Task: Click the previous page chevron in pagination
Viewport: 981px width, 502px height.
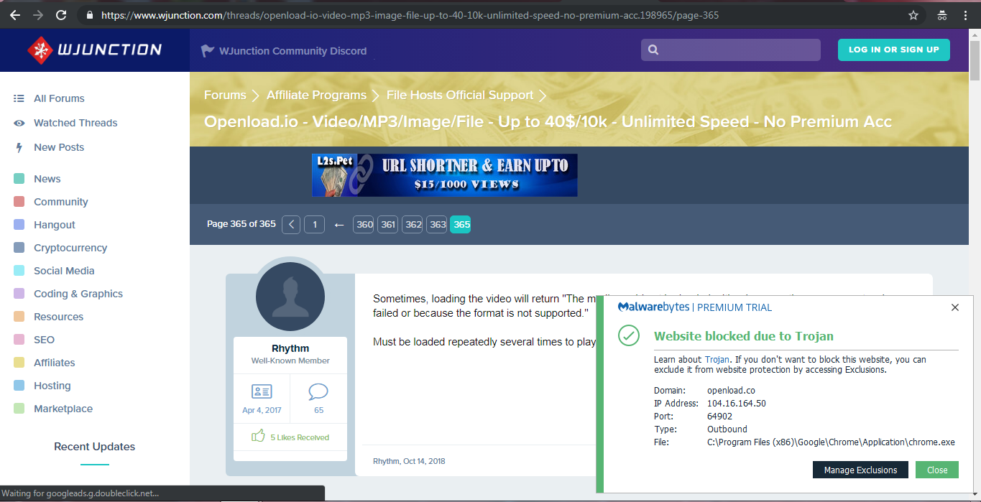Action: 291,224
